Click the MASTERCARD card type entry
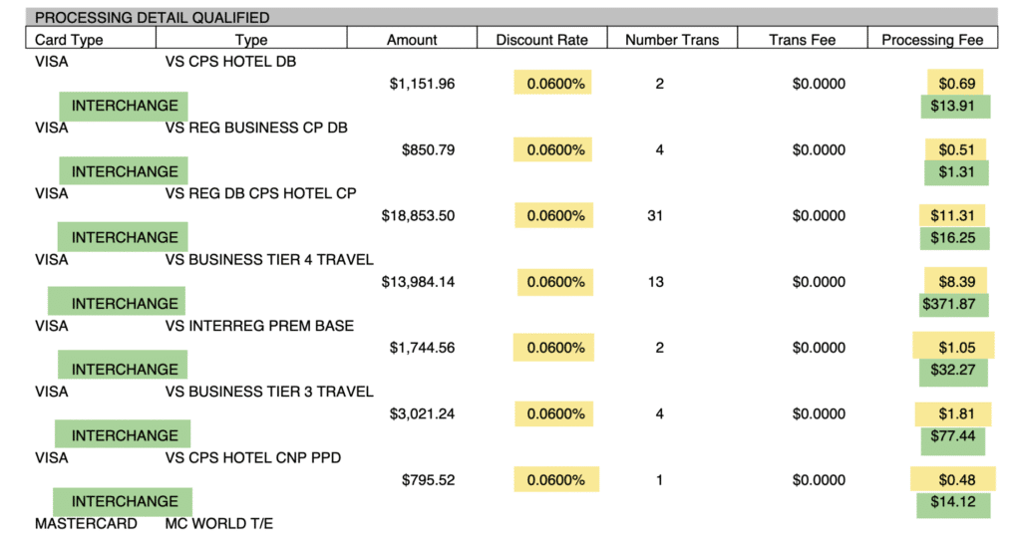The width and height of the screenshot is (1021, 538). click(x=86, y=523)
